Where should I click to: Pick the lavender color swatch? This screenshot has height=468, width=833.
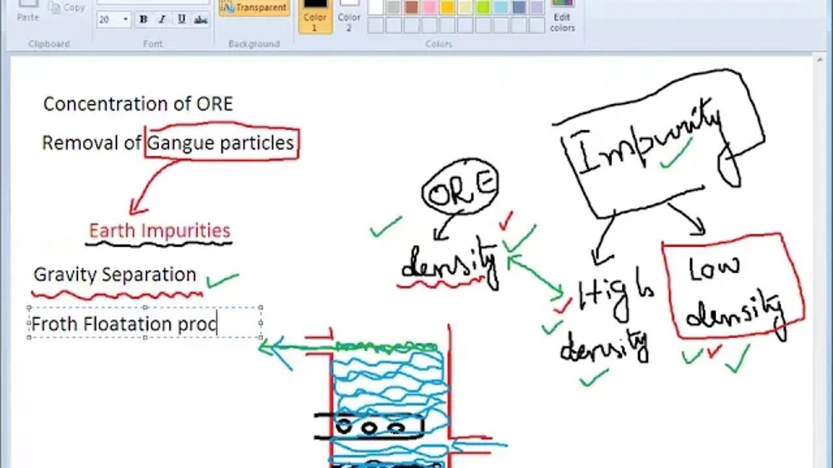(536, 7)
